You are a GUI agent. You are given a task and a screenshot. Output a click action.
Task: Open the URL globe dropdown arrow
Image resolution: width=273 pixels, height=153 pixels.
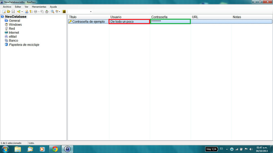39,12
